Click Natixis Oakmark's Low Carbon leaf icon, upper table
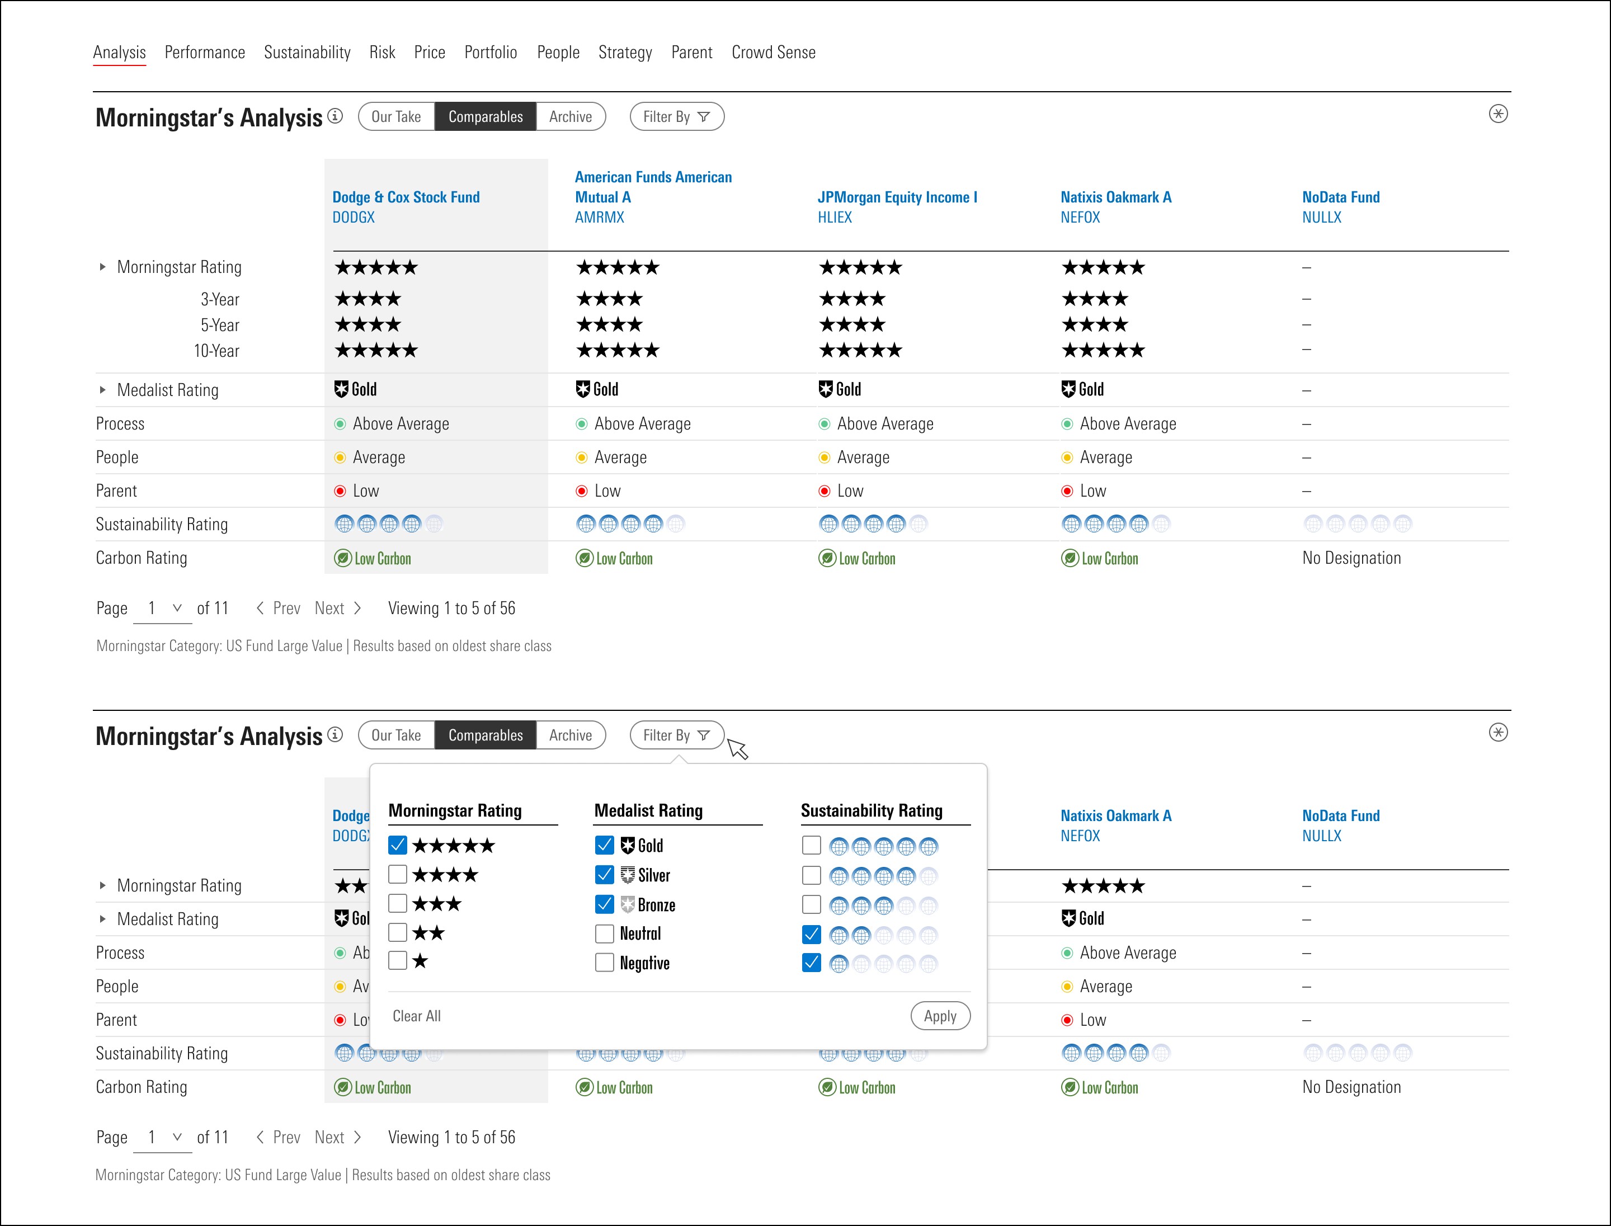The height and width of the screenshot is (1226, 1611). click(1070, 558)
